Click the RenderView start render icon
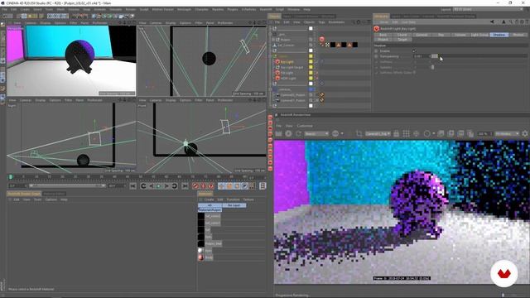 point(278,134)
